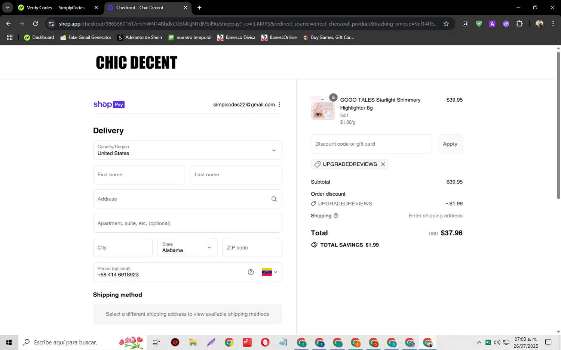The height and width of the screenshot is (350, 561).
Task: Close the Verify Codes SimplyCodes tab
Action: point(96,7)
